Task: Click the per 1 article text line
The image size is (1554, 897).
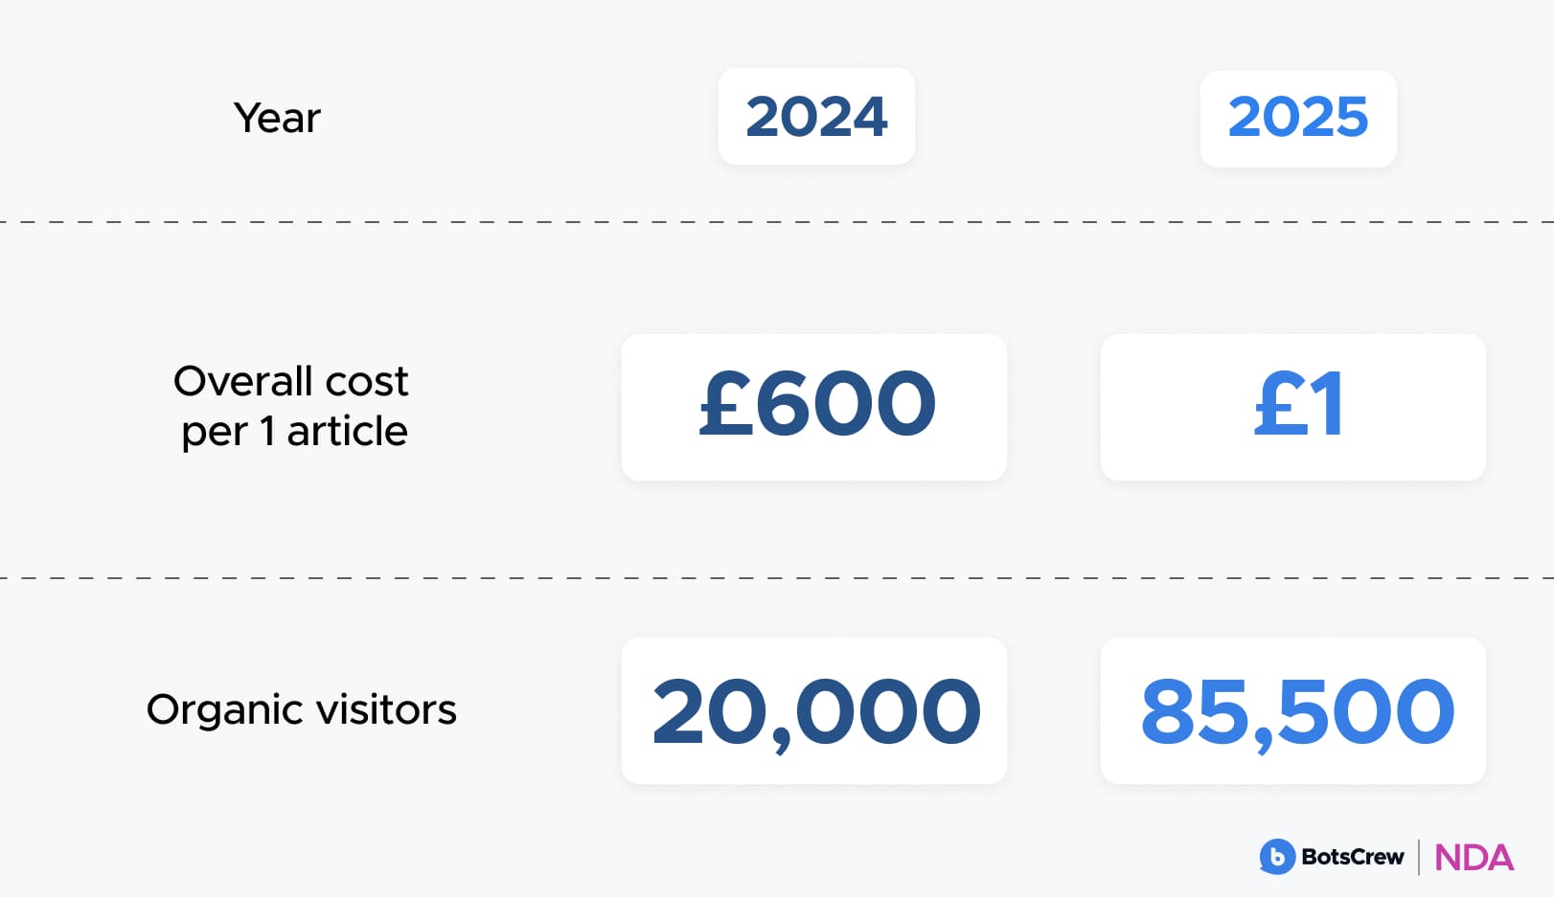Action: tap(294, 431)
